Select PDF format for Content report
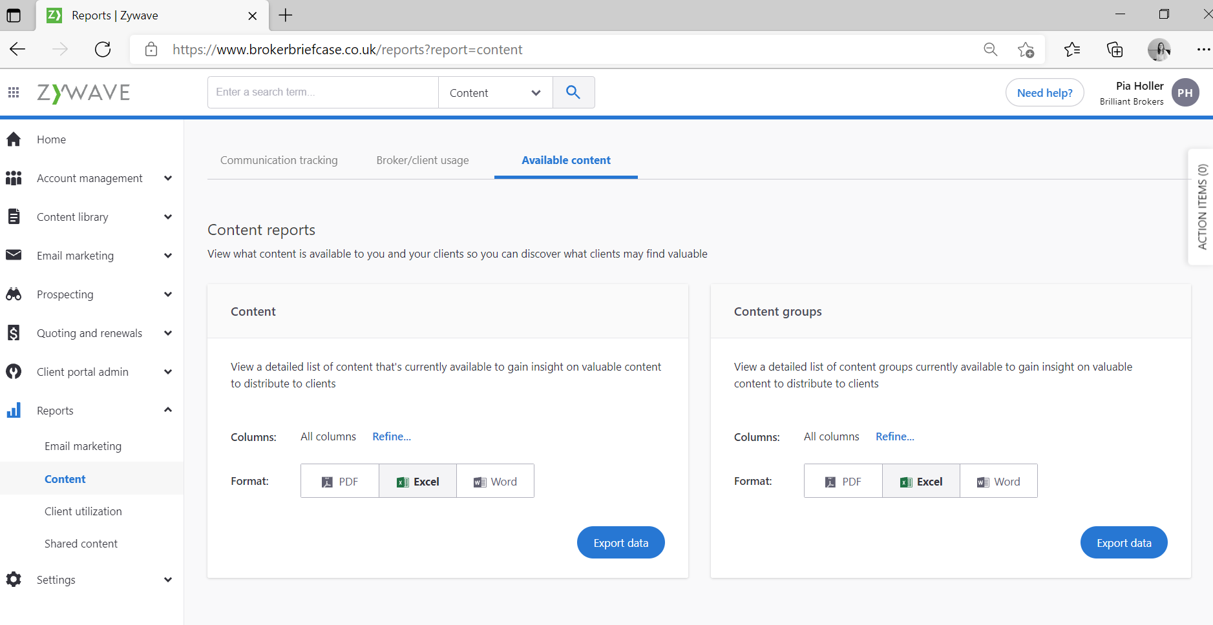Viewport: 1213px width, 625px height. [340, 481]
